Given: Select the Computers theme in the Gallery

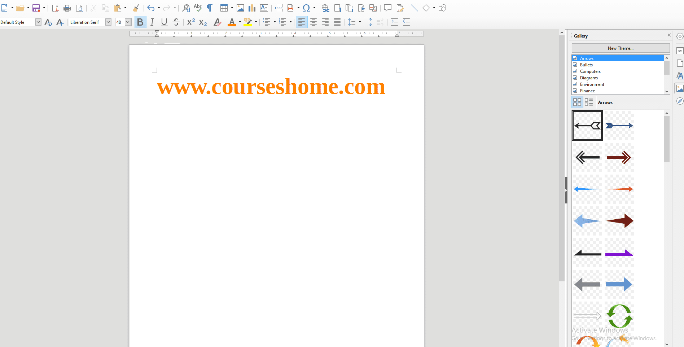Looking at the screenshot, I should [x=590, y=71].
